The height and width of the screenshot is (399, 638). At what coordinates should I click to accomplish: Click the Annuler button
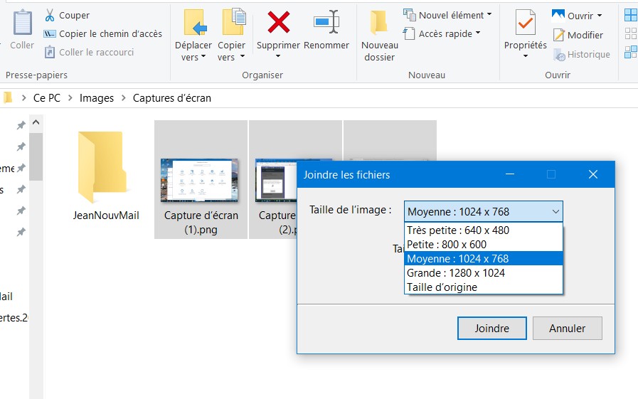tap(568, 328)
